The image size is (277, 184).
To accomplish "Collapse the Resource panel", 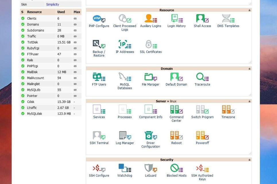I will [249, 10].
